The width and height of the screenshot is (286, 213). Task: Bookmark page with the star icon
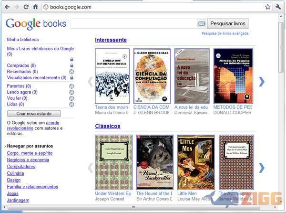(x=267, y=7)
